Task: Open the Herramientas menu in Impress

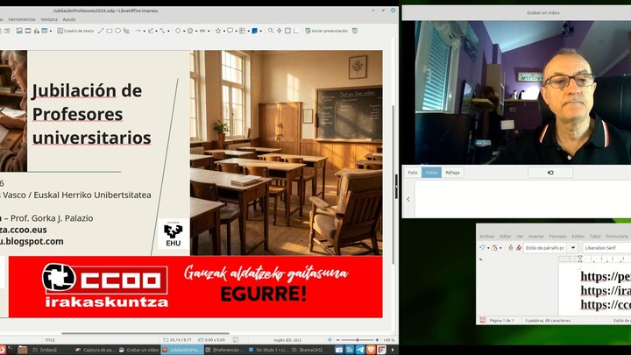Action: tap(22, 19)
